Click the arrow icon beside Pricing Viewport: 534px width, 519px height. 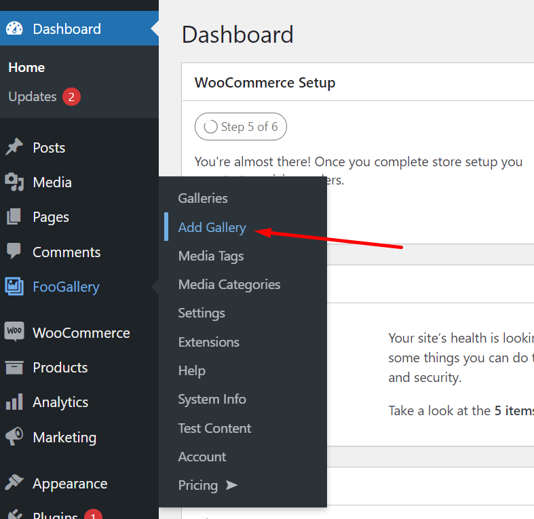point(231,485)
